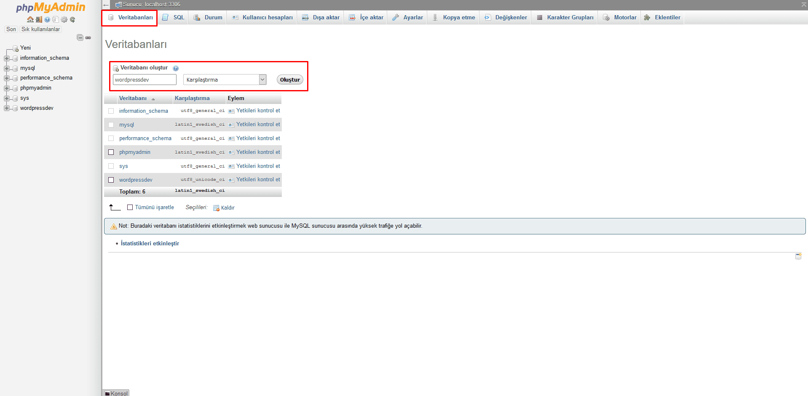Viewport: 808px width, 396px height.
Task: Open the İçe aktar tab
Action: click(x=366, y=18)
